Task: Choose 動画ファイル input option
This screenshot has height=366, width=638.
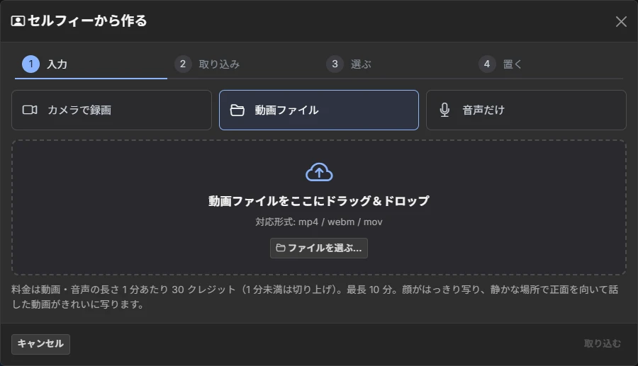Action: coord(318,110)
